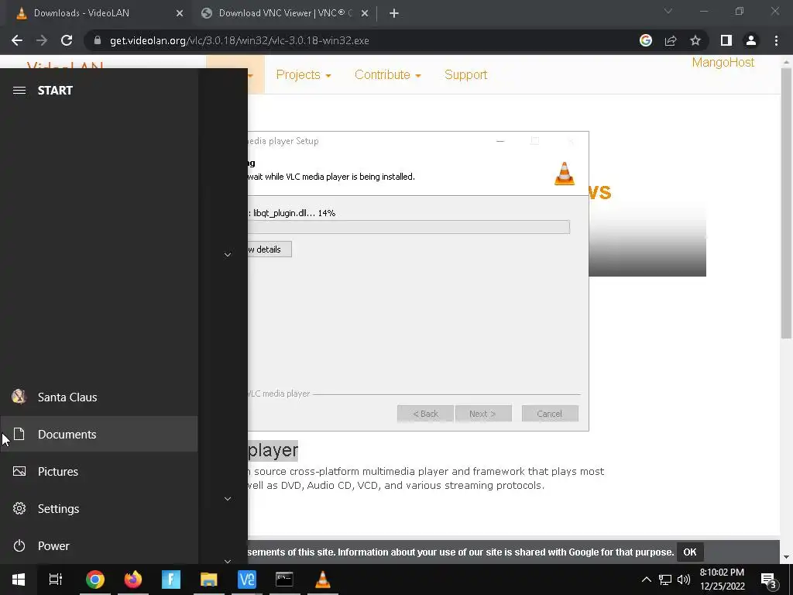This screenshot has width=793, height=595.
Task: Click the details button in VLC Setup
Action: [269, 249]
